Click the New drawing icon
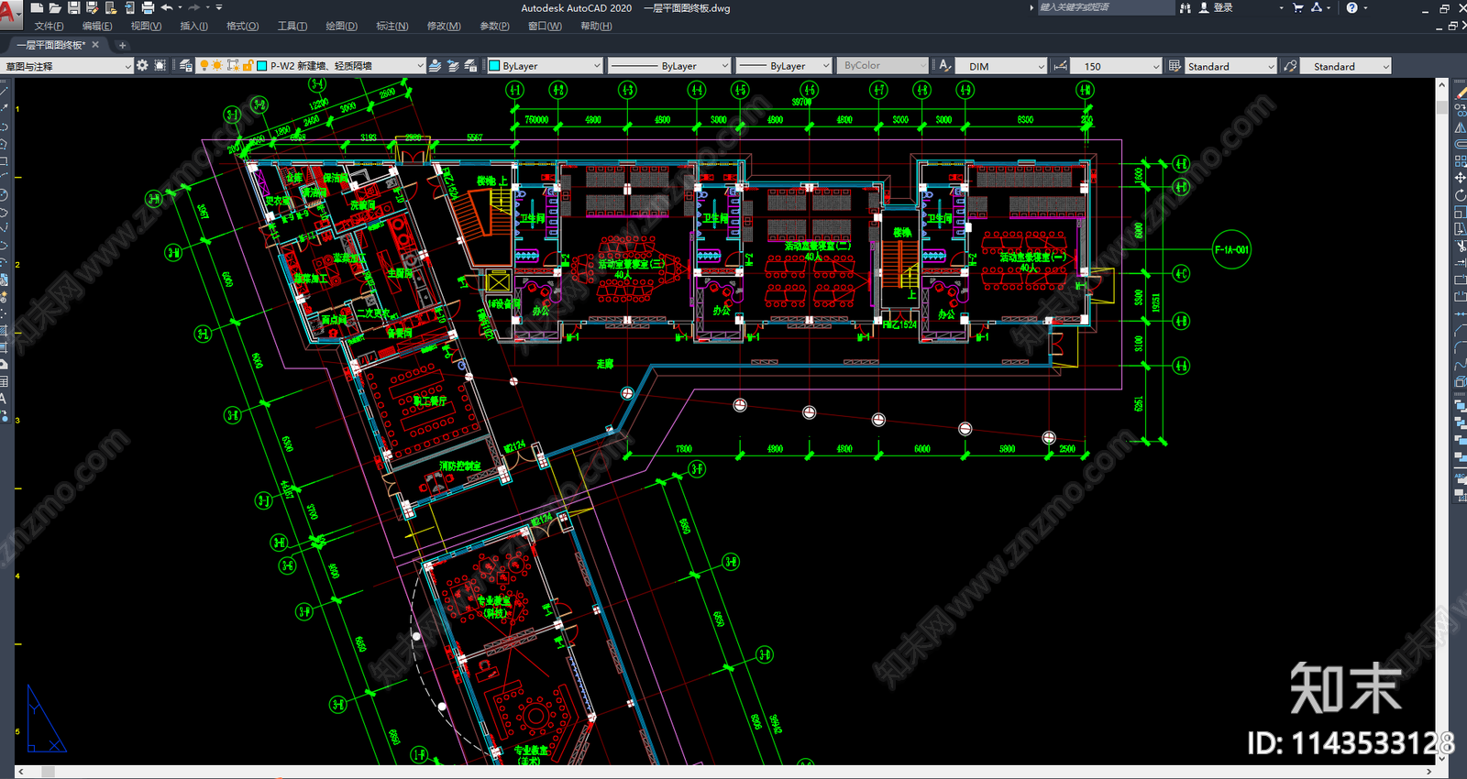Image resolution: width=1467 pixels, height=779 pixels. click(x=37, y=7)
